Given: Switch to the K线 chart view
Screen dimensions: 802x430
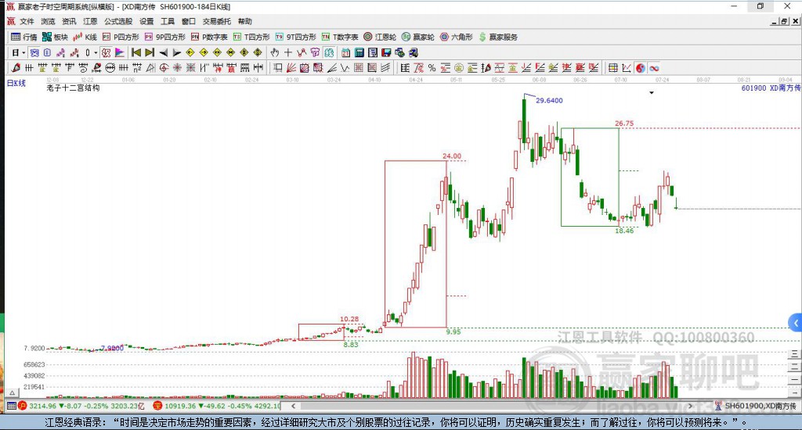Looking at the screenshot, I should pyautogui.click(x=85, y=37).
